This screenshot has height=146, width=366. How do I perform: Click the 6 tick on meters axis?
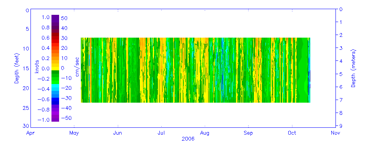tap(341, 87)
